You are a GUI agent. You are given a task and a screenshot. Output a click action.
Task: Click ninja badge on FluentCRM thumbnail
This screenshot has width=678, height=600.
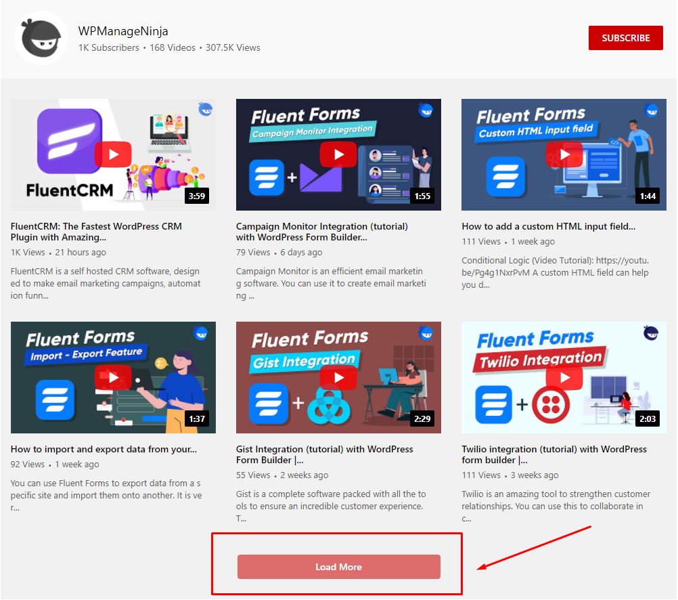[x=206, y=109]
